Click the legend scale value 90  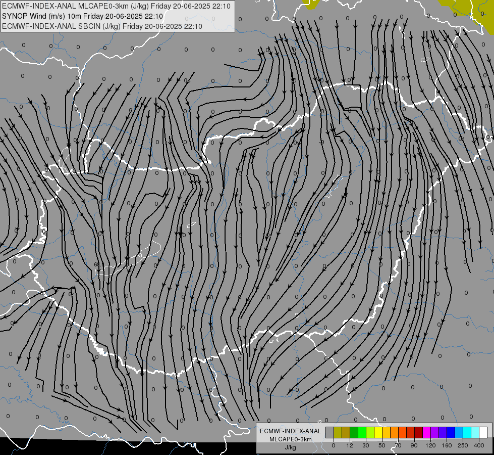pos(414,445)
